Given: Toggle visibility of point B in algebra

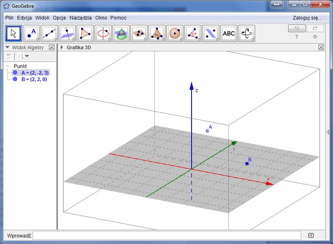Looking at the screenshot, I should [x=15, y=79].
